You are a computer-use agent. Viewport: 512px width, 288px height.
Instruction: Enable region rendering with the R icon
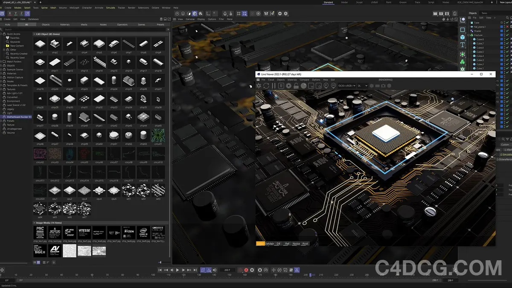[x=281, y=85]
